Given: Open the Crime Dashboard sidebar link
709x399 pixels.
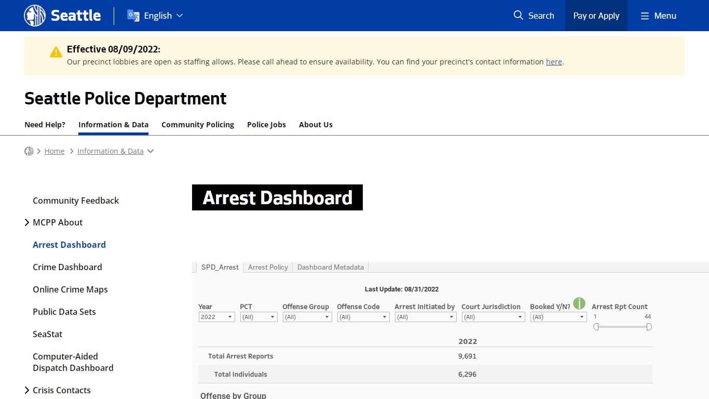Looking at the screenshot, I should coord(67,267).
